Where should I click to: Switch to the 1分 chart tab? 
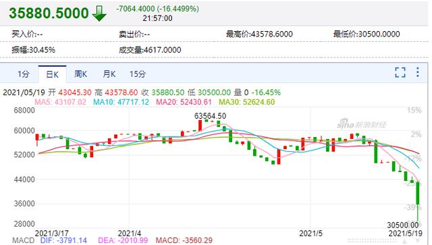coord(24,74)
